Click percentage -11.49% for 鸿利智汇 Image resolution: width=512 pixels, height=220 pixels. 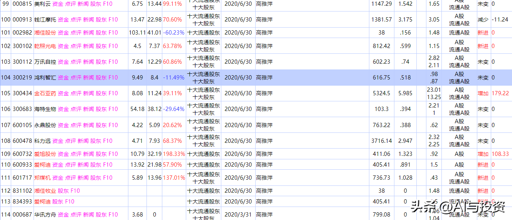(x=173, y=78)
